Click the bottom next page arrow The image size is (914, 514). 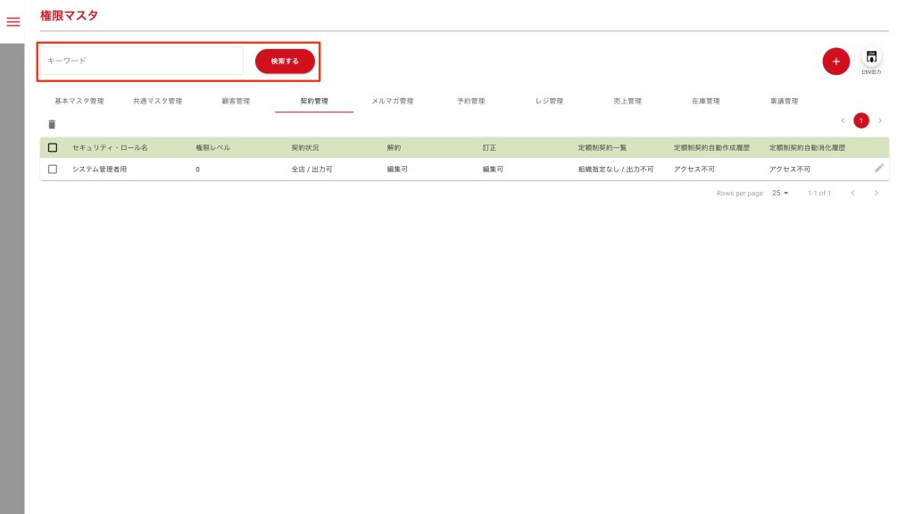877,193
